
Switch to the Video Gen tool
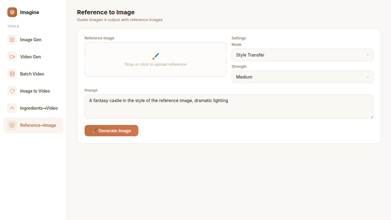30,57
